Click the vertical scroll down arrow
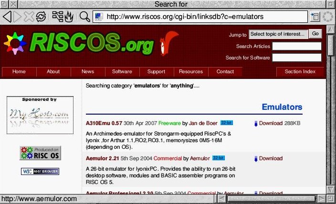Image resolution: width=336 pixels, height=204 pixels. pyautogui.click(x=331, y=189)
